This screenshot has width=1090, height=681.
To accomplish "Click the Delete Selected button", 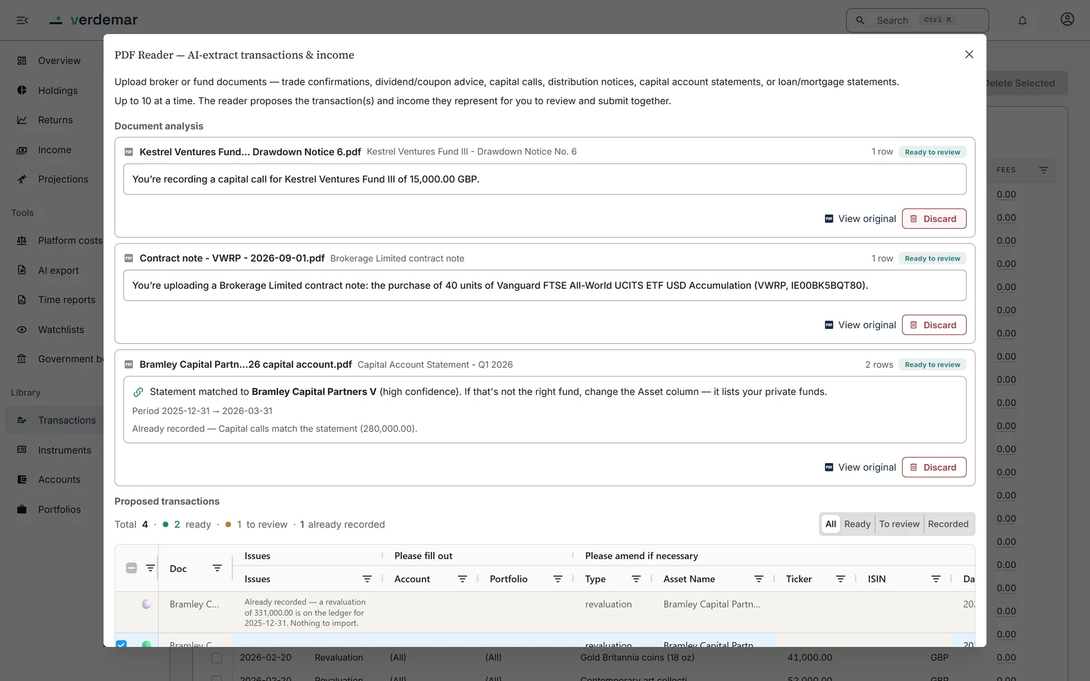I will click(x=1026, y=83).
